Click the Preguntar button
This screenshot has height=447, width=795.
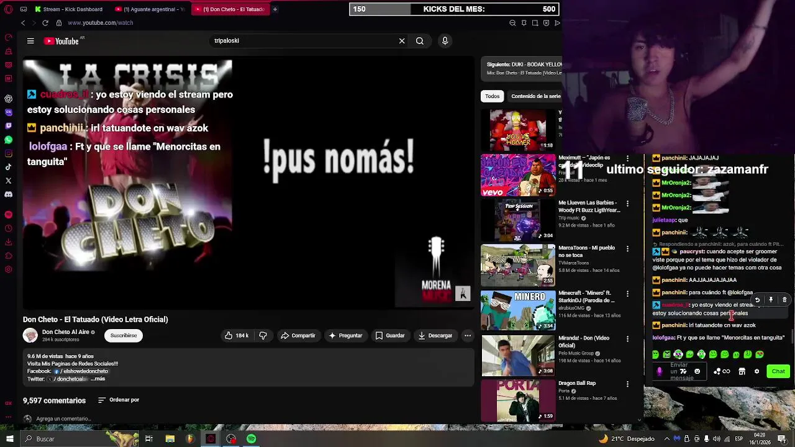(345, 335)
